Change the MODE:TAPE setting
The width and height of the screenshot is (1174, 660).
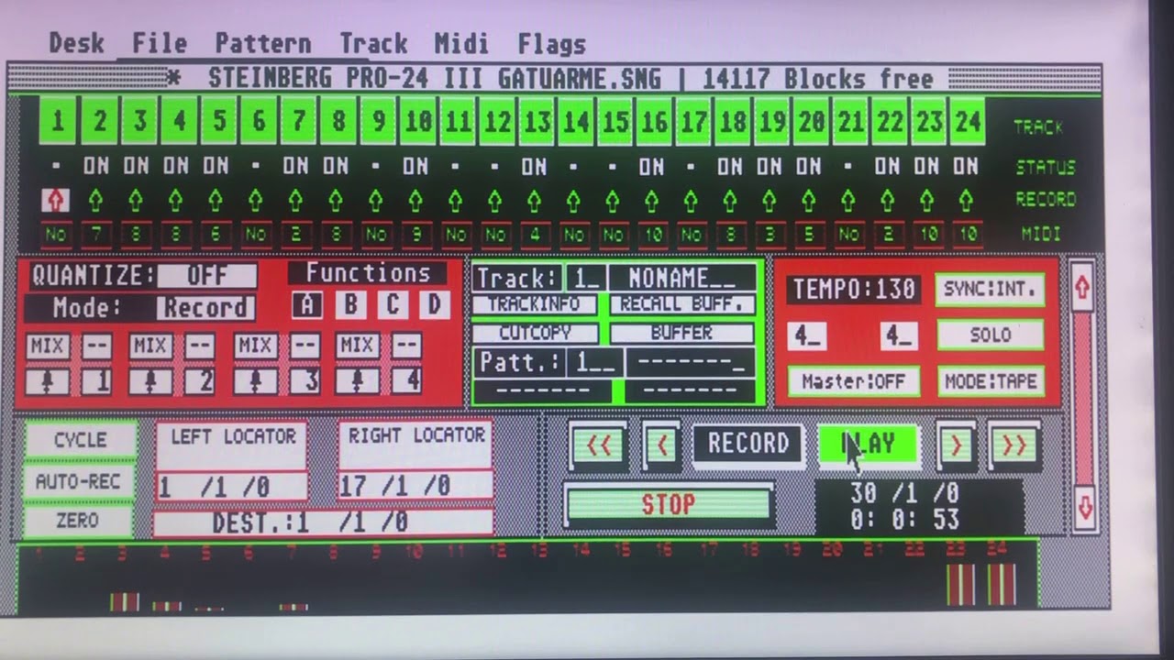tap(990, 380)
